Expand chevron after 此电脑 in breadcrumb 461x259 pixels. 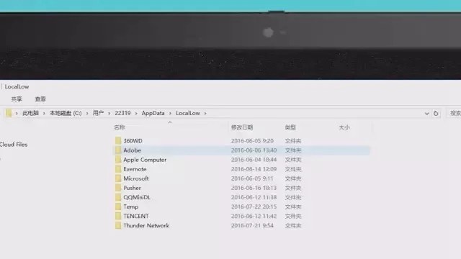coord(44,114)
